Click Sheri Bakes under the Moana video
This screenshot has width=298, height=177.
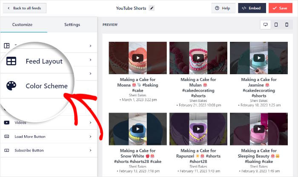pos(138,95)
